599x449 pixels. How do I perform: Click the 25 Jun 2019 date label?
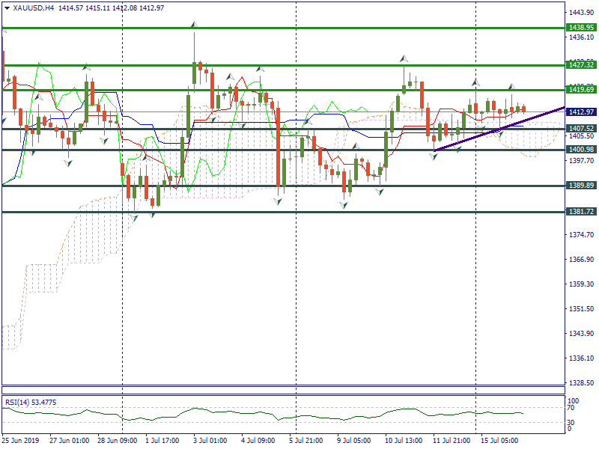click(x=19, y=442)
